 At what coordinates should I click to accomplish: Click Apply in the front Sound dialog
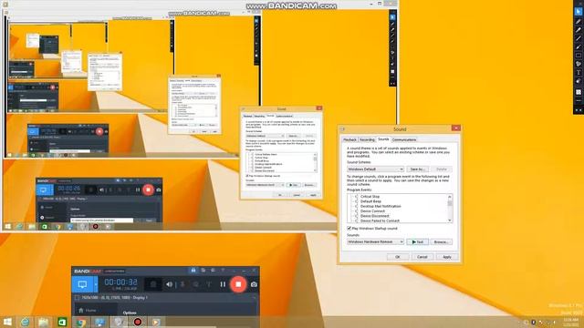[x=447, y=257]
